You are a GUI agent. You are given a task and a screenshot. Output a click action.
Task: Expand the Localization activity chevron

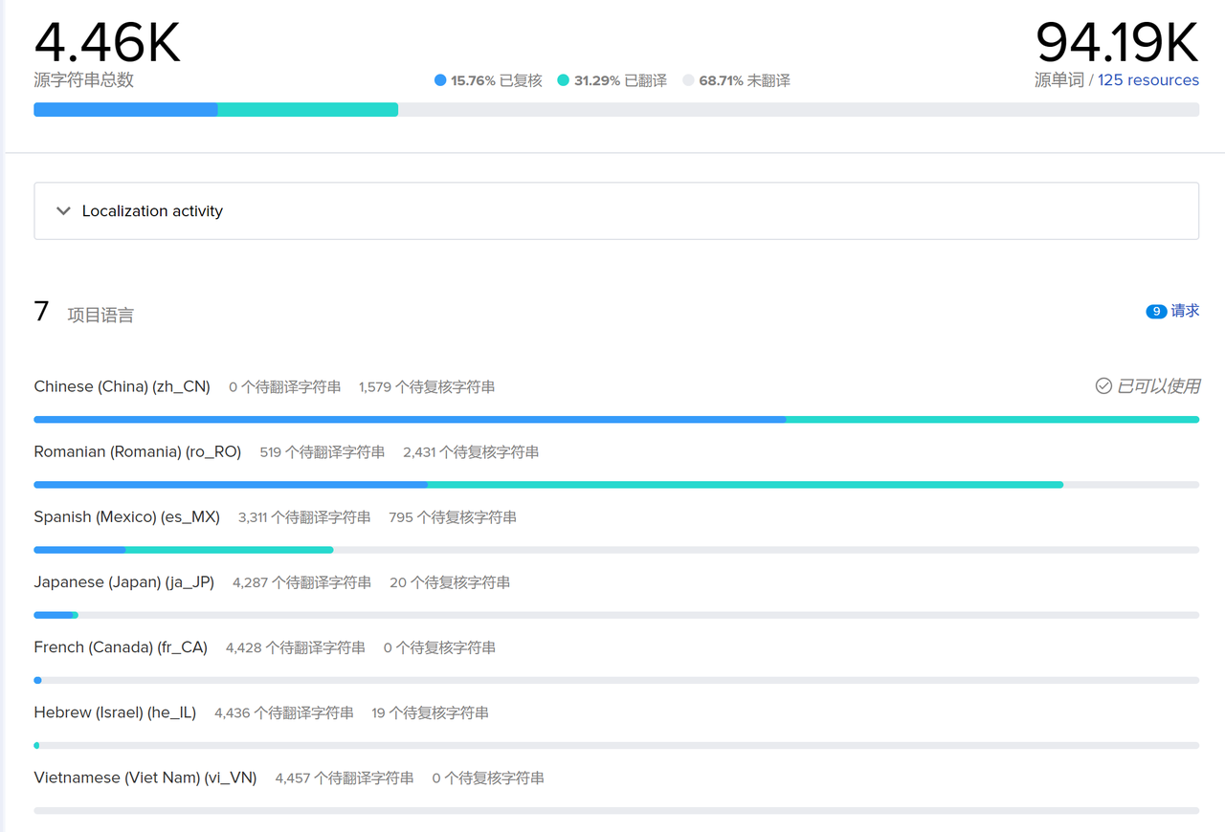(63, 211)
